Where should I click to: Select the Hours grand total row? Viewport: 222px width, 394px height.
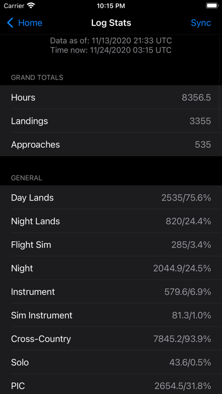pyautogui.click(x=111, y=97)
